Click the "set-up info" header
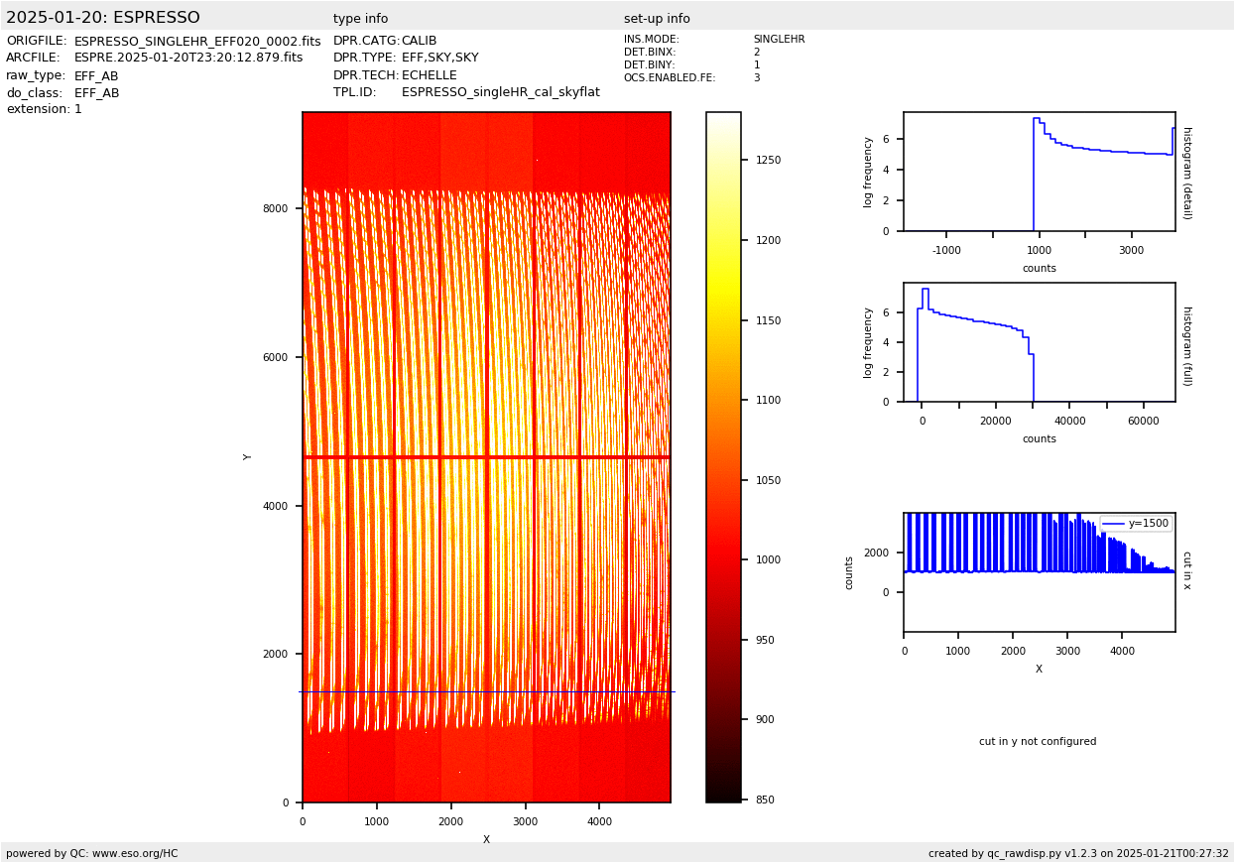The width and height of the screenshot is (1235, 863). click(657, 19)
